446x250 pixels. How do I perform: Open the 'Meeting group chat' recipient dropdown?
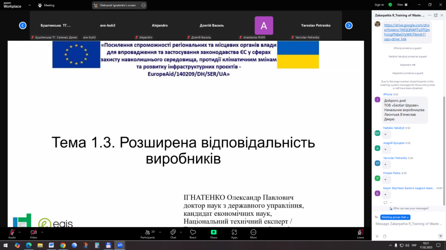[395, 217]
